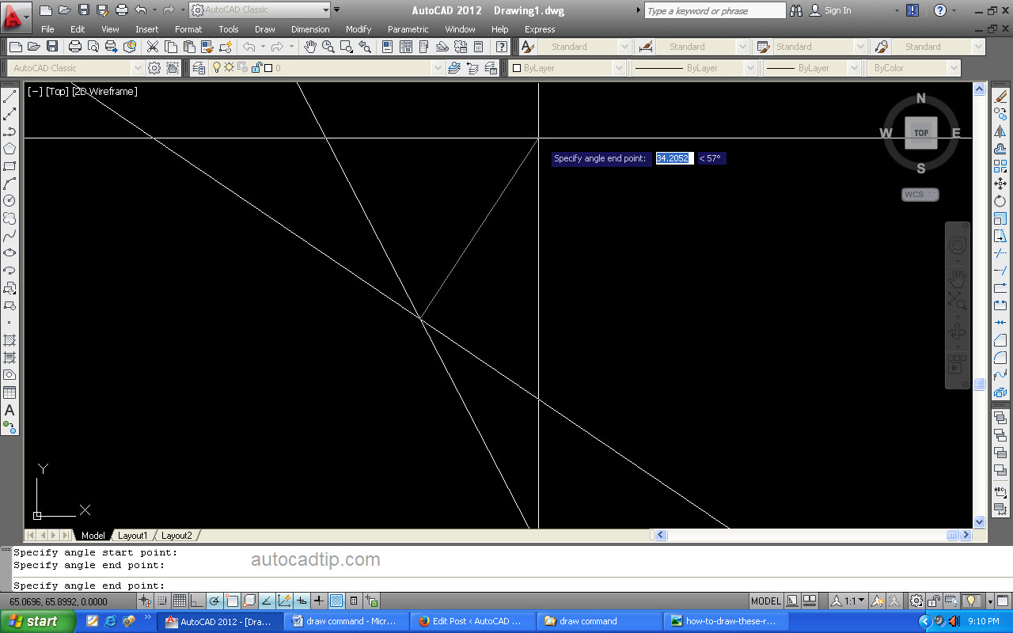Select the Circle tool
The height and width of the screenshot is (633, 1013).
pyautogui.click(x=9, y=201)
